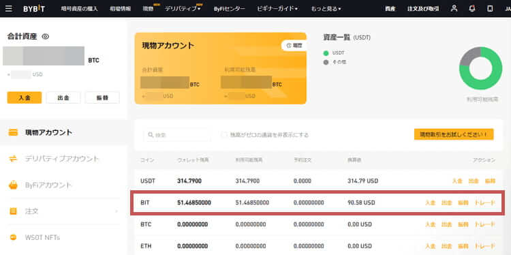Click the search magnifier icon
The image size is (511, 255).
pos(151,135)
